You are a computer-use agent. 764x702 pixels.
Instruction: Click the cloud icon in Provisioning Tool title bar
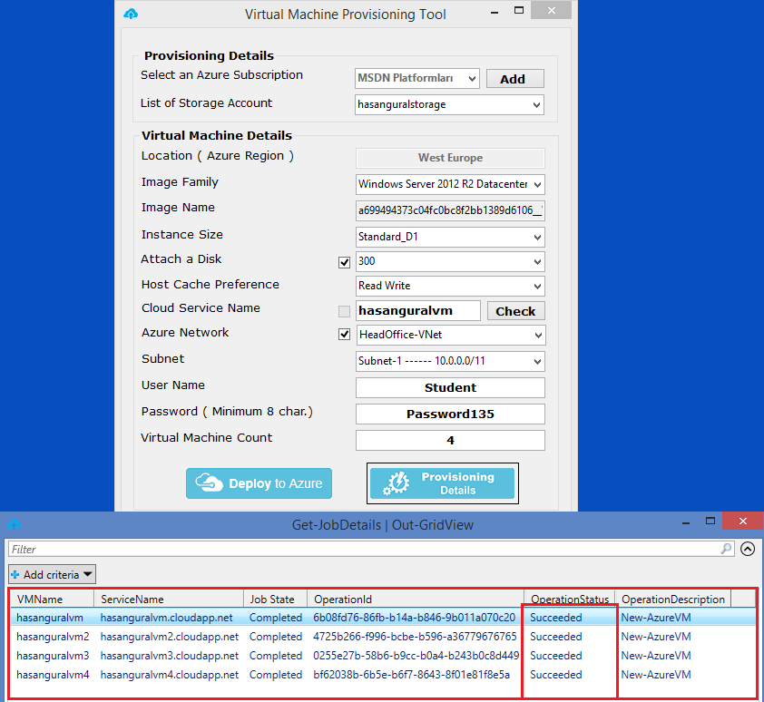131,14
